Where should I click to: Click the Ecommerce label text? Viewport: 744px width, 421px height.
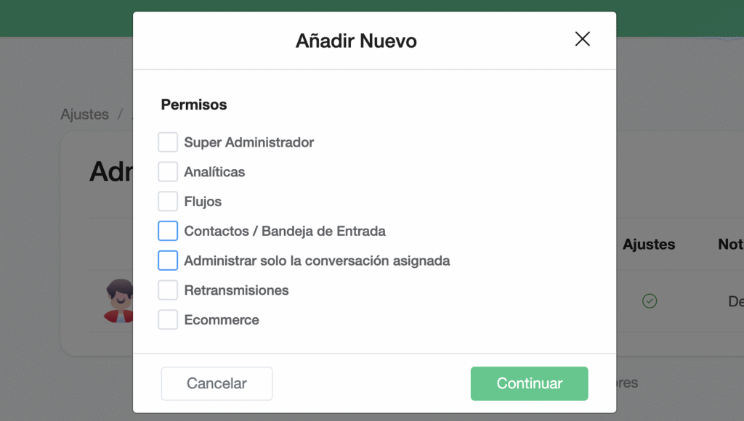pos(221,320)
